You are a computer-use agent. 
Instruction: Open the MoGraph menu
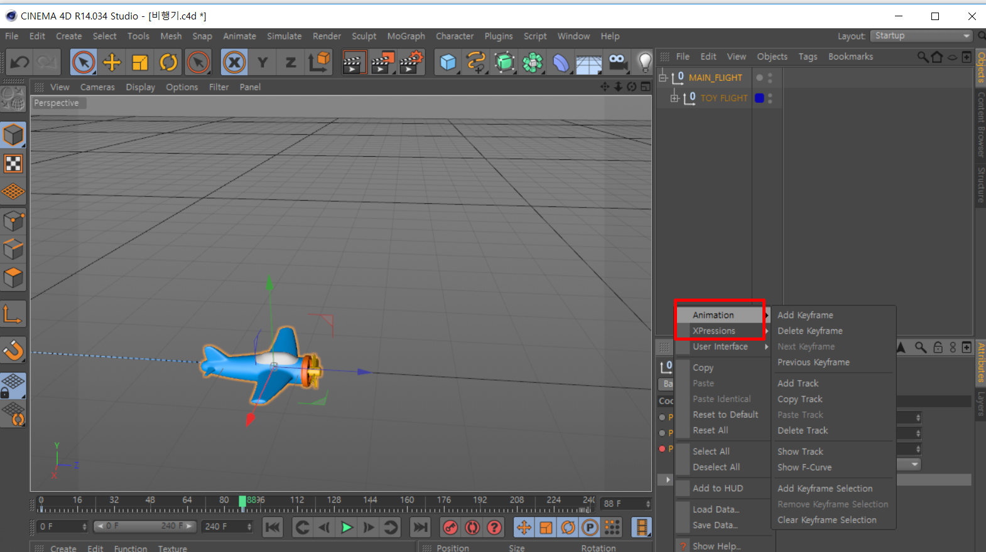[x=406, y=36]
